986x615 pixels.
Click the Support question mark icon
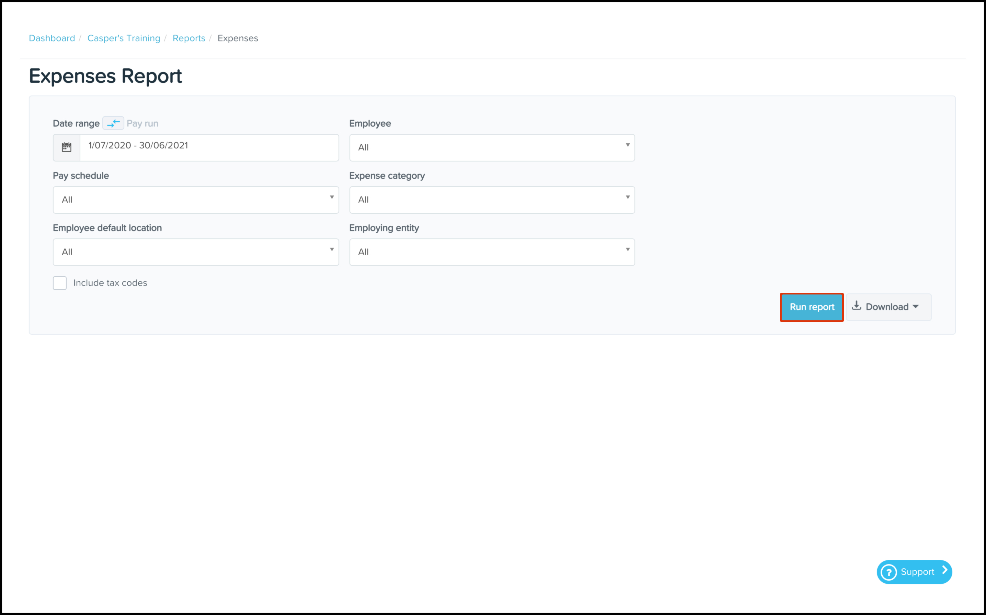pyautogui.click(x=889, y=572)
